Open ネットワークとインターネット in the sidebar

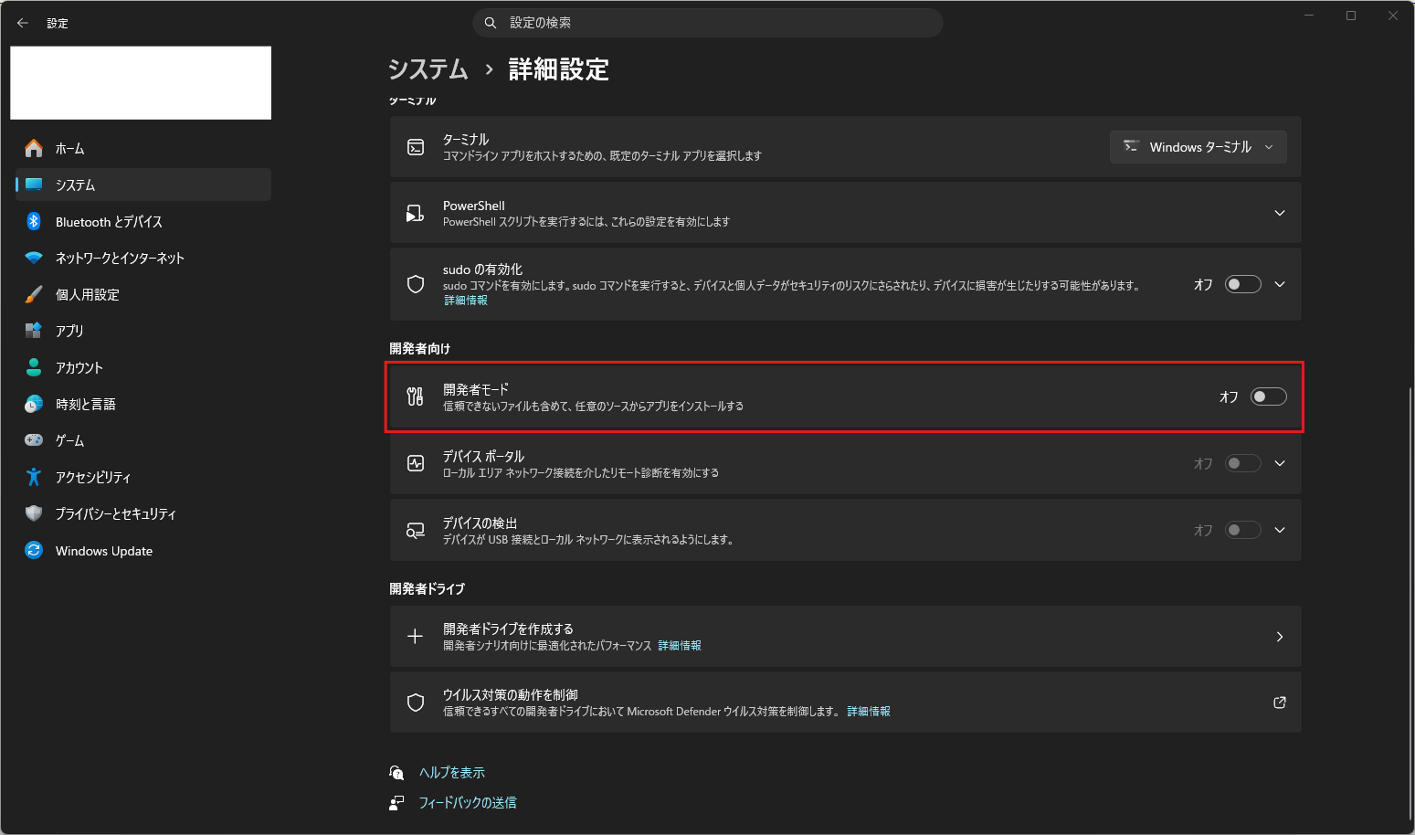pyautogui.click(x=120, y=258)
